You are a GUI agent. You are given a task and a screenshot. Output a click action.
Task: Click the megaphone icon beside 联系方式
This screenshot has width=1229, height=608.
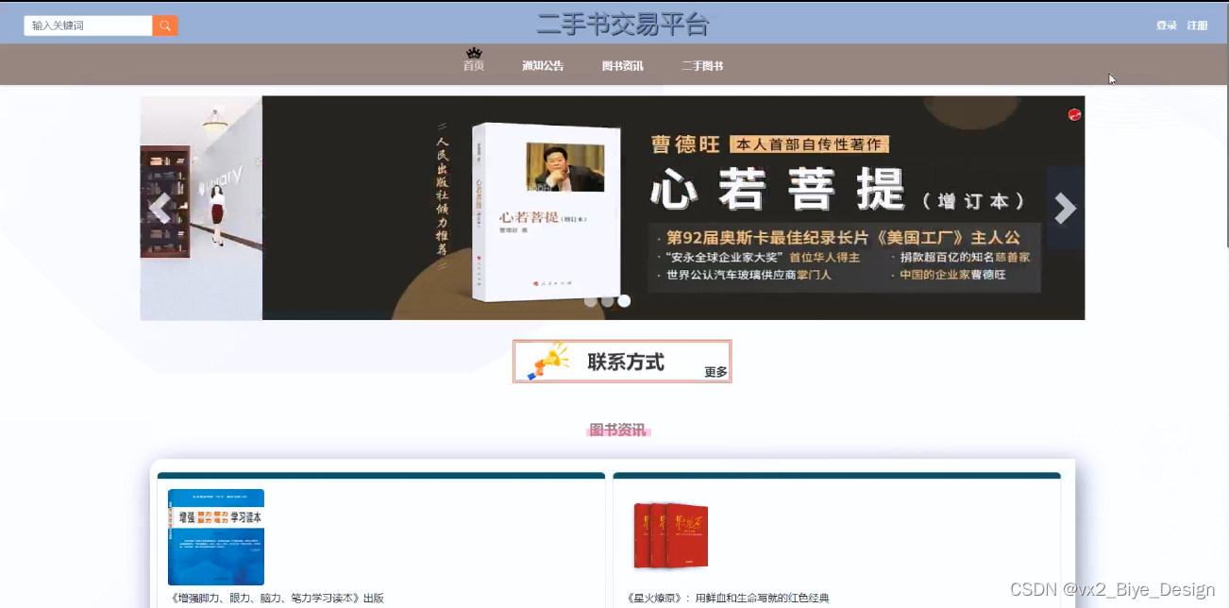click(548, 362)
